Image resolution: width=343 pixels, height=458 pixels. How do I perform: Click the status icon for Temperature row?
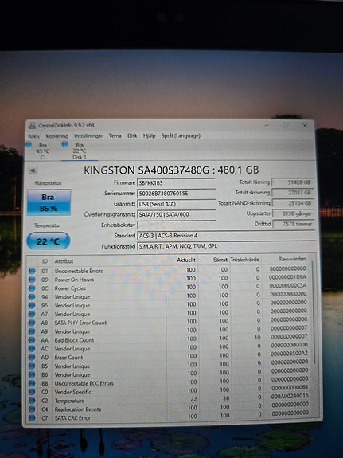point(32,401)
